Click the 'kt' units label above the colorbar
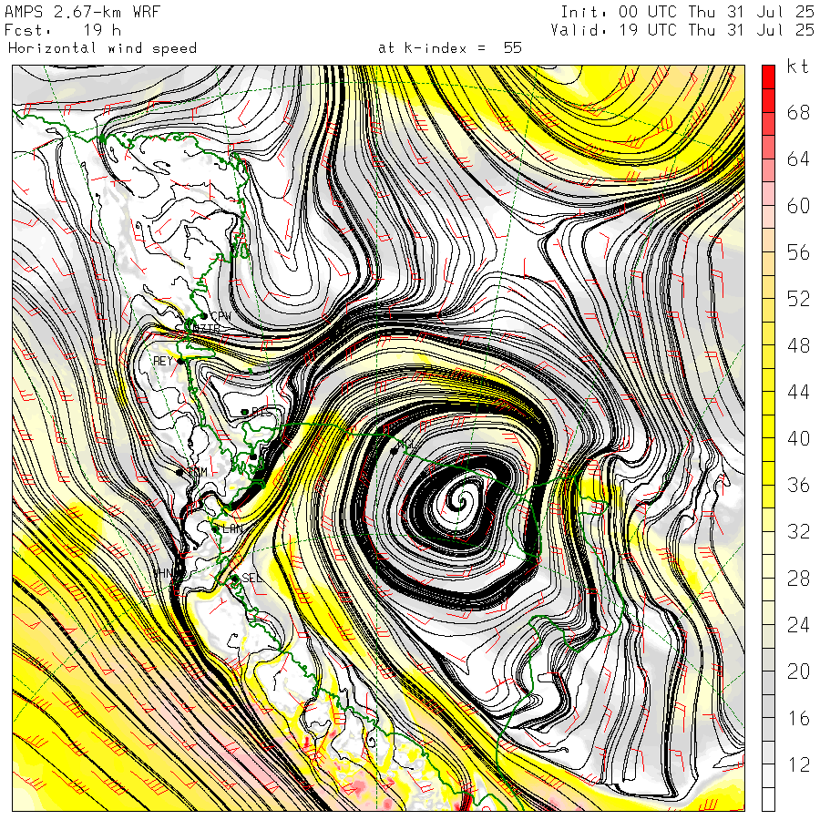This screenshot has width=820, height=820. (798, 67)
